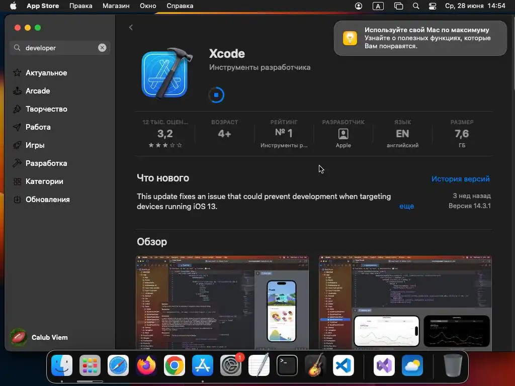Open Работа section
The width and height of the screenshot is (515, 386).
[38, 127]
